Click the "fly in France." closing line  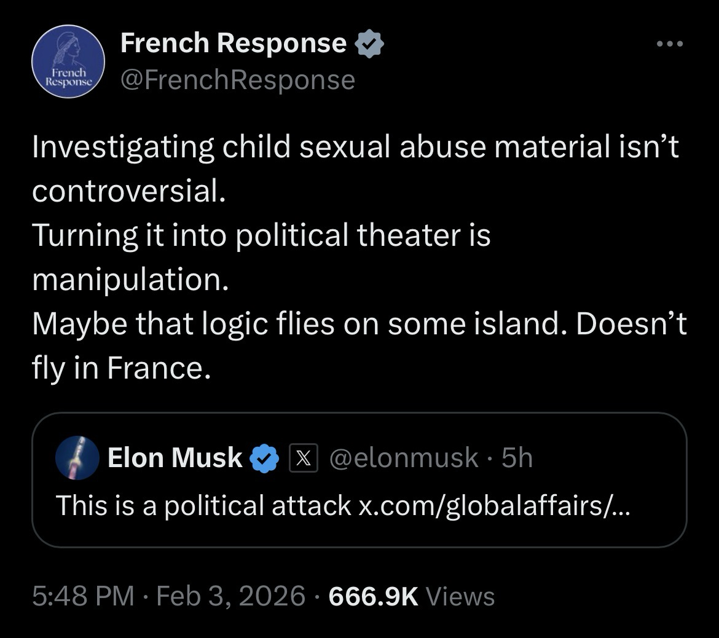(x=117, y=368)
